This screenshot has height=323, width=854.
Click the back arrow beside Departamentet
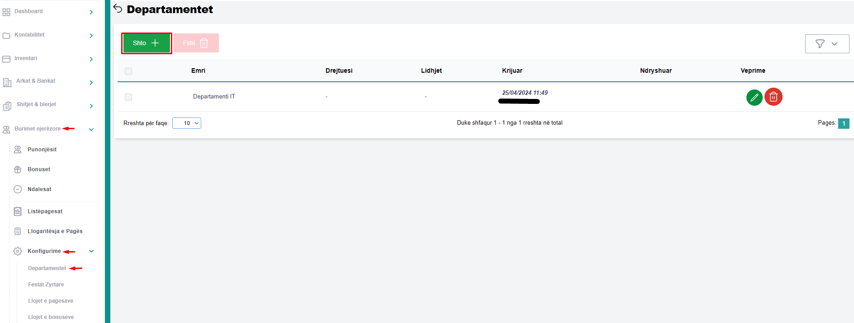coord(118,9)
